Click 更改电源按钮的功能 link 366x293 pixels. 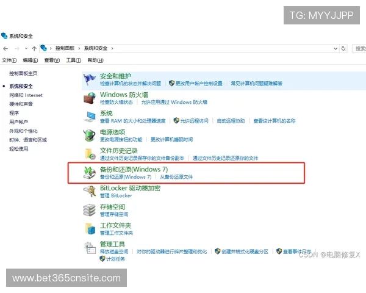pos(121,140)
